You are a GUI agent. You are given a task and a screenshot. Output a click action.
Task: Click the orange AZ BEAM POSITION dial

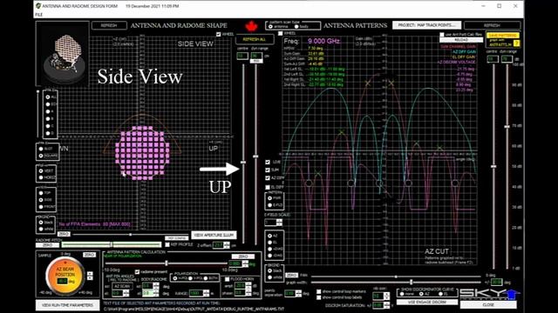point(65,275)
